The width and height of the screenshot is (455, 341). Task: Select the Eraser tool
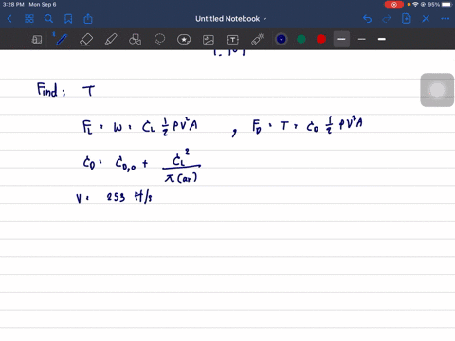point(86,40)
